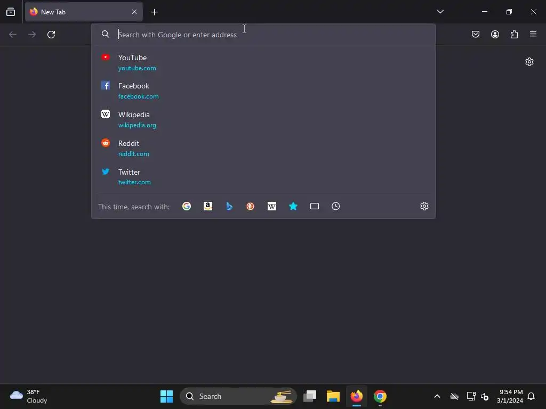Open the Firefox View tab list icon

coord(11,12)
